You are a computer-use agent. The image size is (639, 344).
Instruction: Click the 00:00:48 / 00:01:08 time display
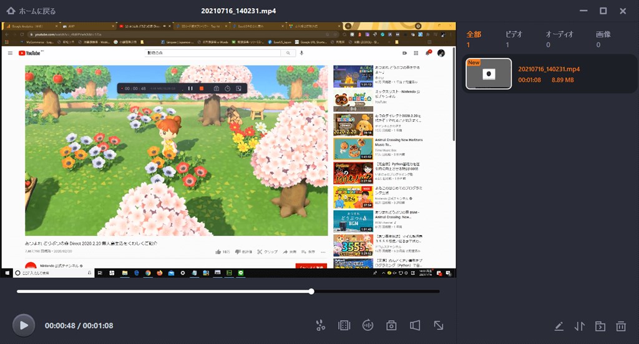click(79, 326)
